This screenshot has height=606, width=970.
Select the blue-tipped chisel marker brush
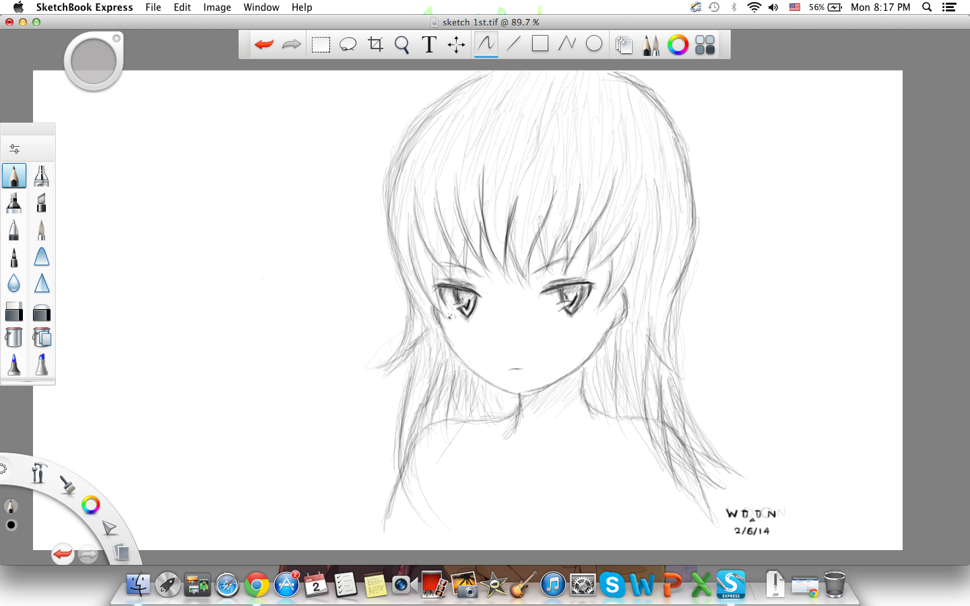click(x=42, y=364)
